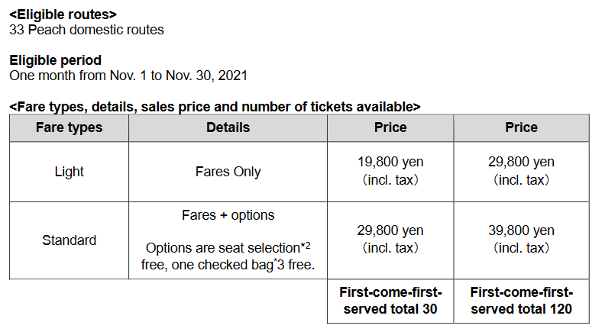This screenshot has width=605, height=335.
Task: Click the 29,800 yen price in Standard row
Action: point(390,230)
